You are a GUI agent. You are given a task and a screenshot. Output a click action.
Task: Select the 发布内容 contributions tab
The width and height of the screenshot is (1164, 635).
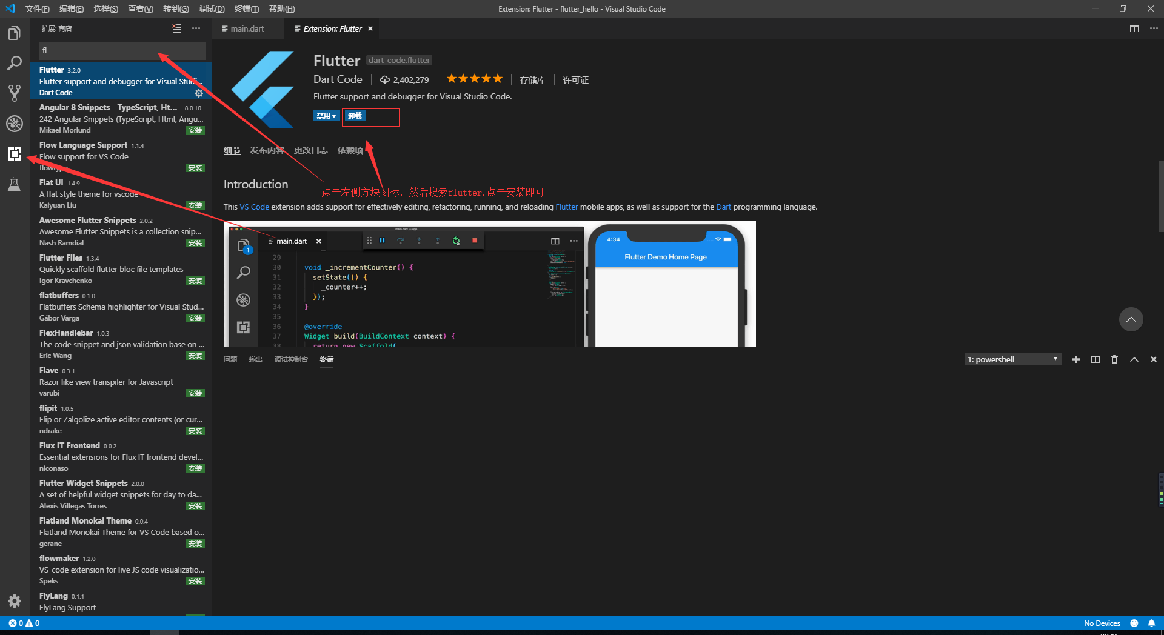pyautogui.click(x=267, y=150)
